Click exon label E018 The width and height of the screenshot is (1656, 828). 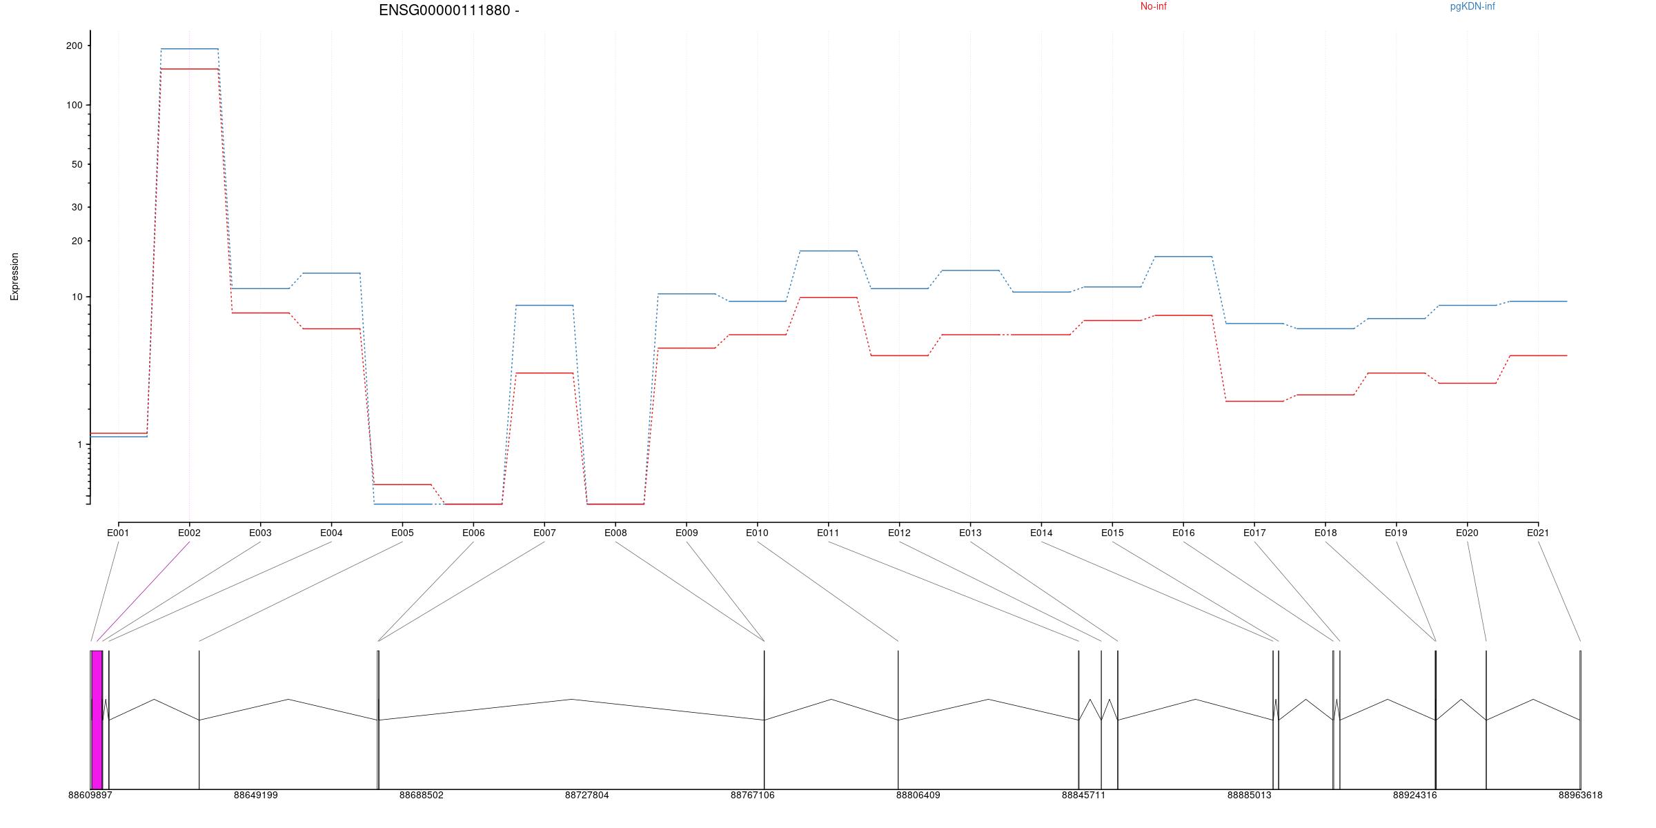(1325, 533)
